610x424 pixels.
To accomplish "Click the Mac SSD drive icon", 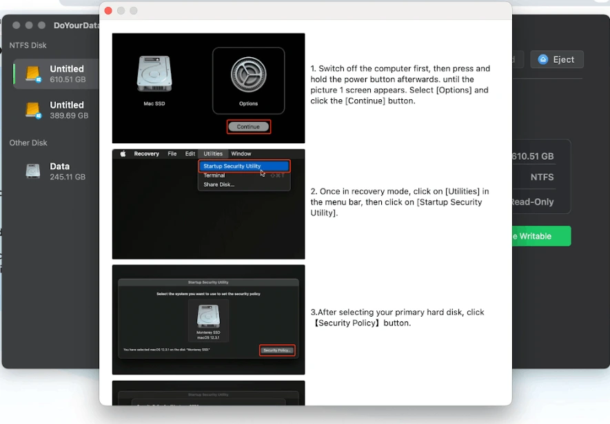I will [154, 74].
